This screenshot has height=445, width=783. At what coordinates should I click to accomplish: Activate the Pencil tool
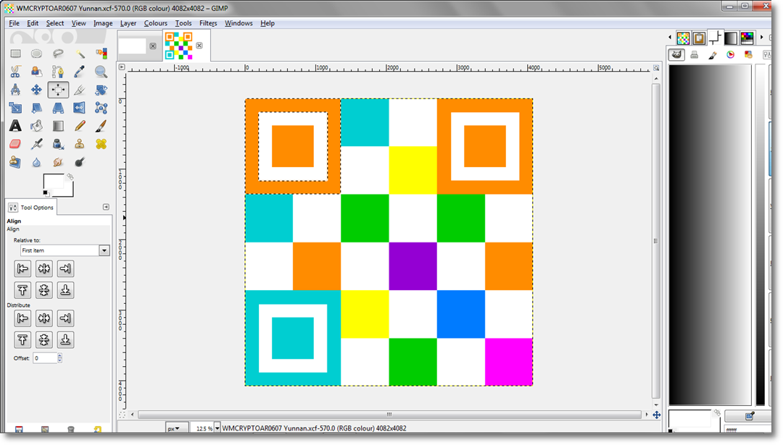[x=80, y=126]
